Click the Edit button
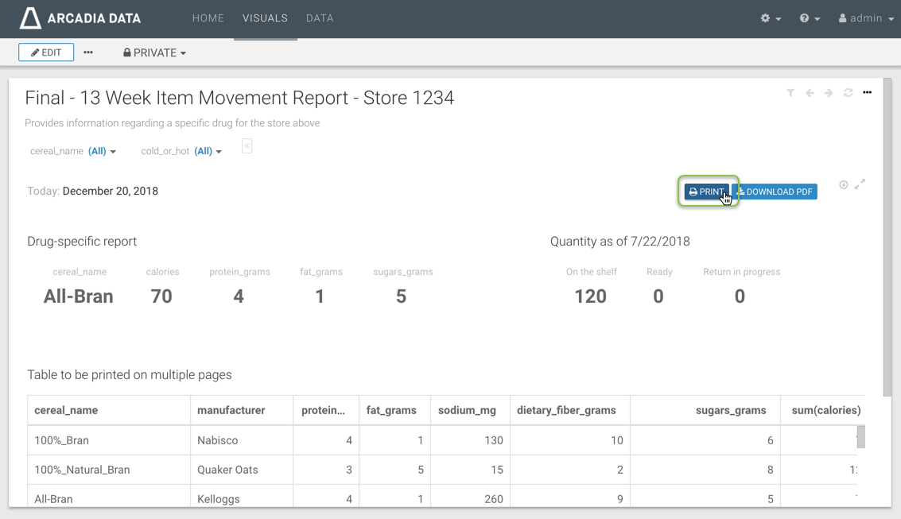This screenshot has width=901, height=519. pos(46,52)
